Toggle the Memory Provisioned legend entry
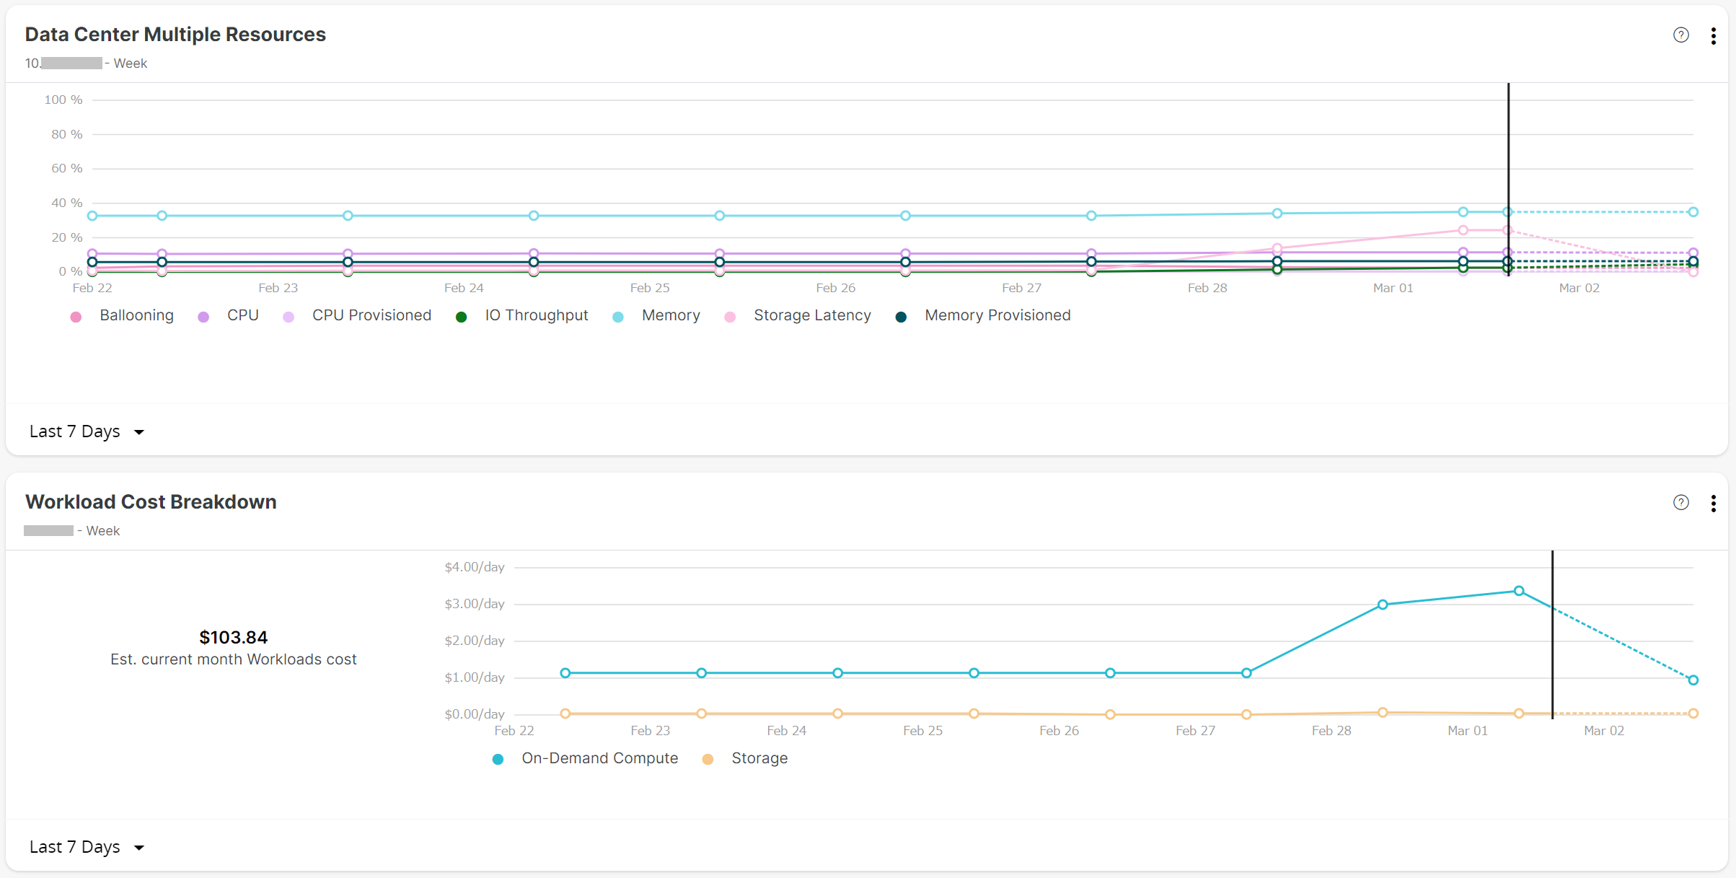 [982, 316]
